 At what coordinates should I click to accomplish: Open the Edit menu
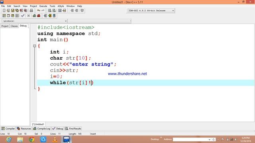[9, 6]
